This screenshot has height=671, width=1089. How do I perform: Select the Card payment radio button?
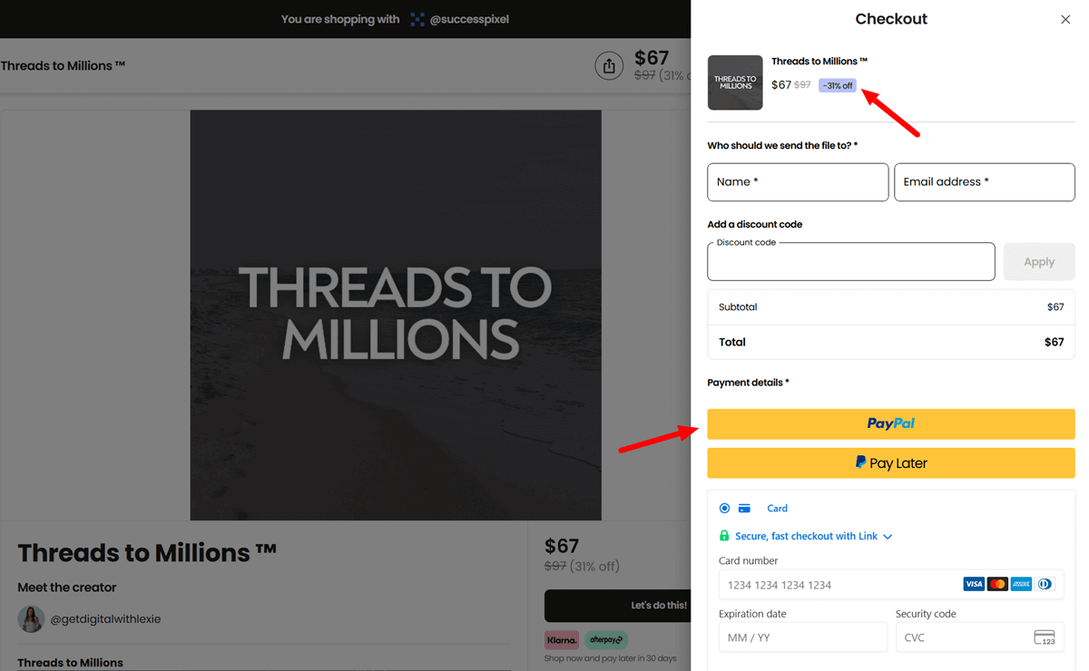pos(723,508)
